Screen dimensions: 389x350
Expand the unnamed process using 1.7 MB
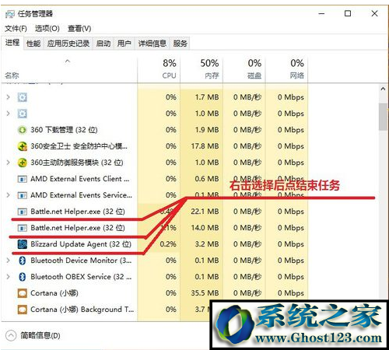coord(8,97)
